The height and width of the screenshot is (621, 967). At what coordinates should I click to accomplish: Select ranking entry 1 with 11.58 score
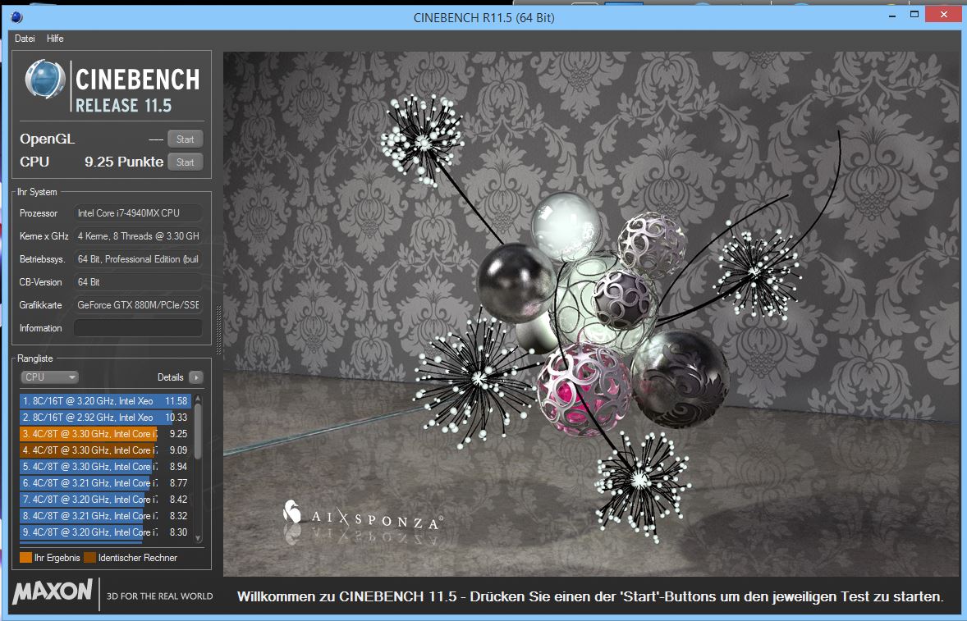(105, 401)
